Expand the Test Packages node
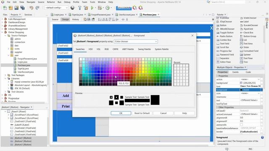The image size is (269, 151). (5, 75)
